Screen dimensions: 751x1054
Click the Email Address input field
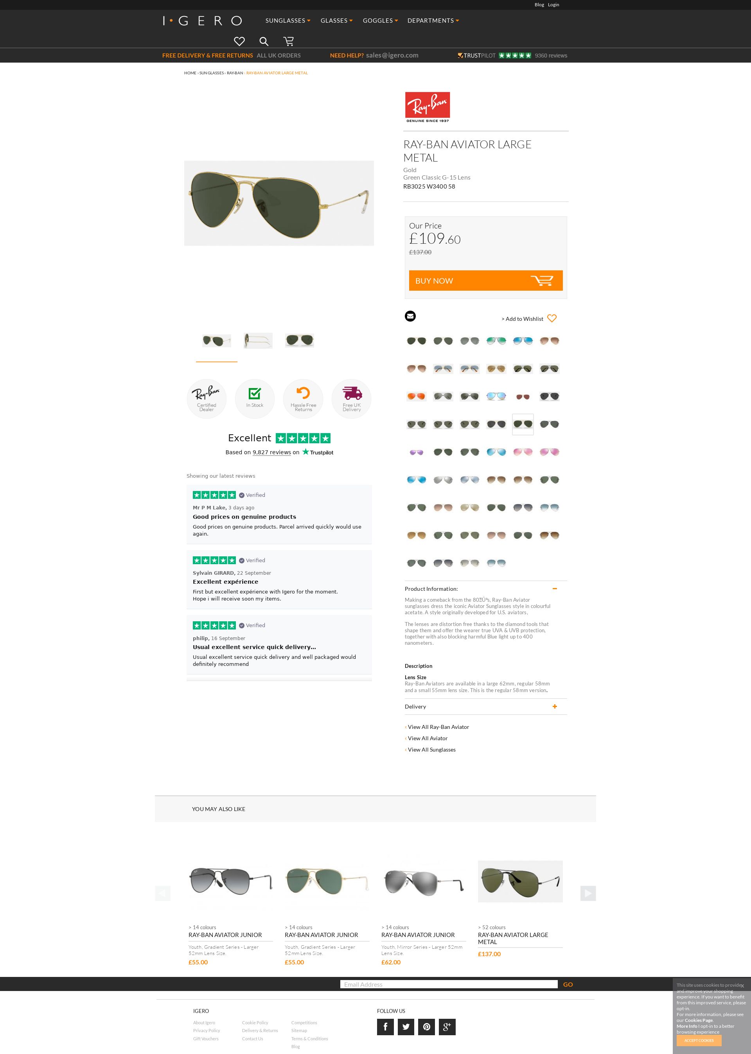449,984
